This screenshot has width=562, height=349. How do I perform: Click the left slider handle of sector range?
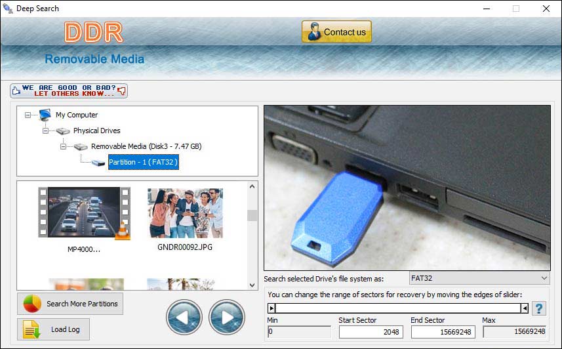[x=271, y=308]
